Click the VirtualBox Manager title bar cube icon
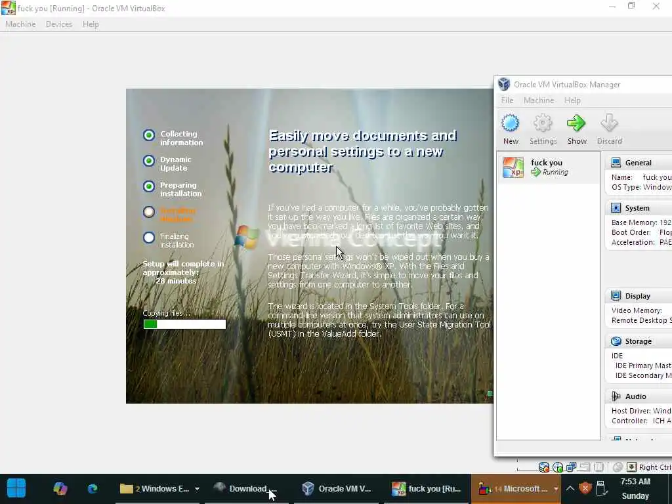This screenshot has height=504, width=672. coord(504,85)
